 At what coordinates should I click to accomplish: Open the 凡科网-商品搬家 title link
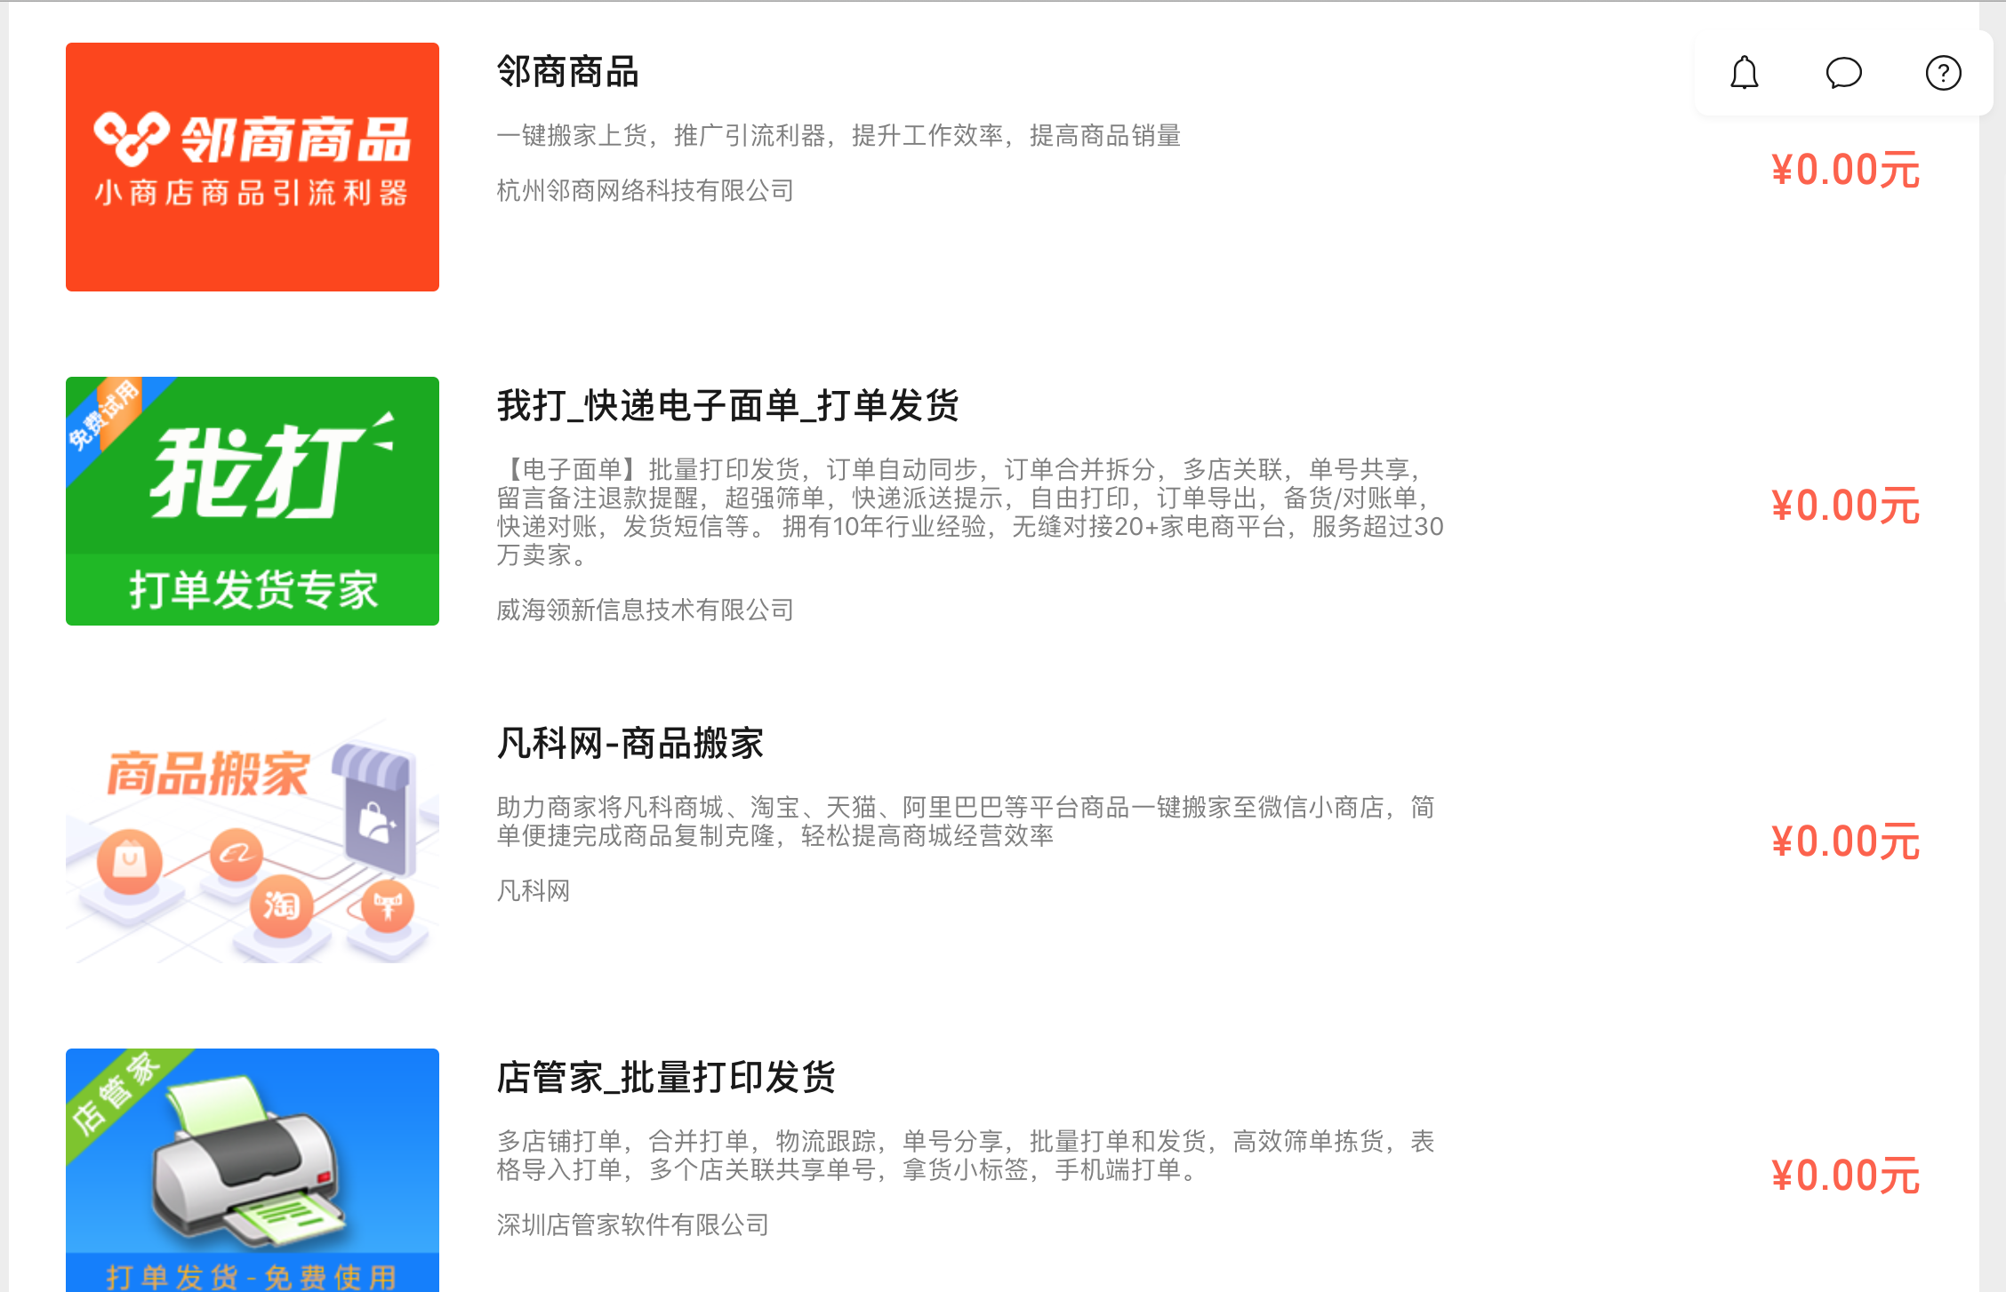pyautogui.click(x=630, y=744)
